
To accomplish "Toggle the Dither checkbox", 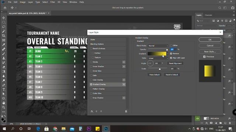I will [x=171, y=45].
